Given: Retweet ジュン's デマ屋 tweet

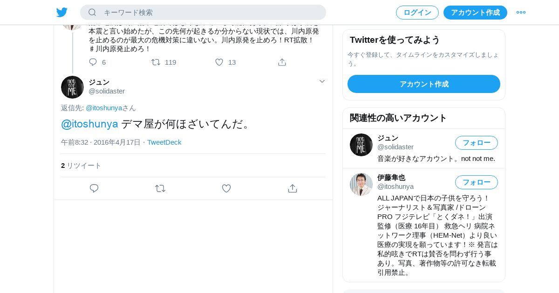Looking at the screenshot, I should click(160, 188).
